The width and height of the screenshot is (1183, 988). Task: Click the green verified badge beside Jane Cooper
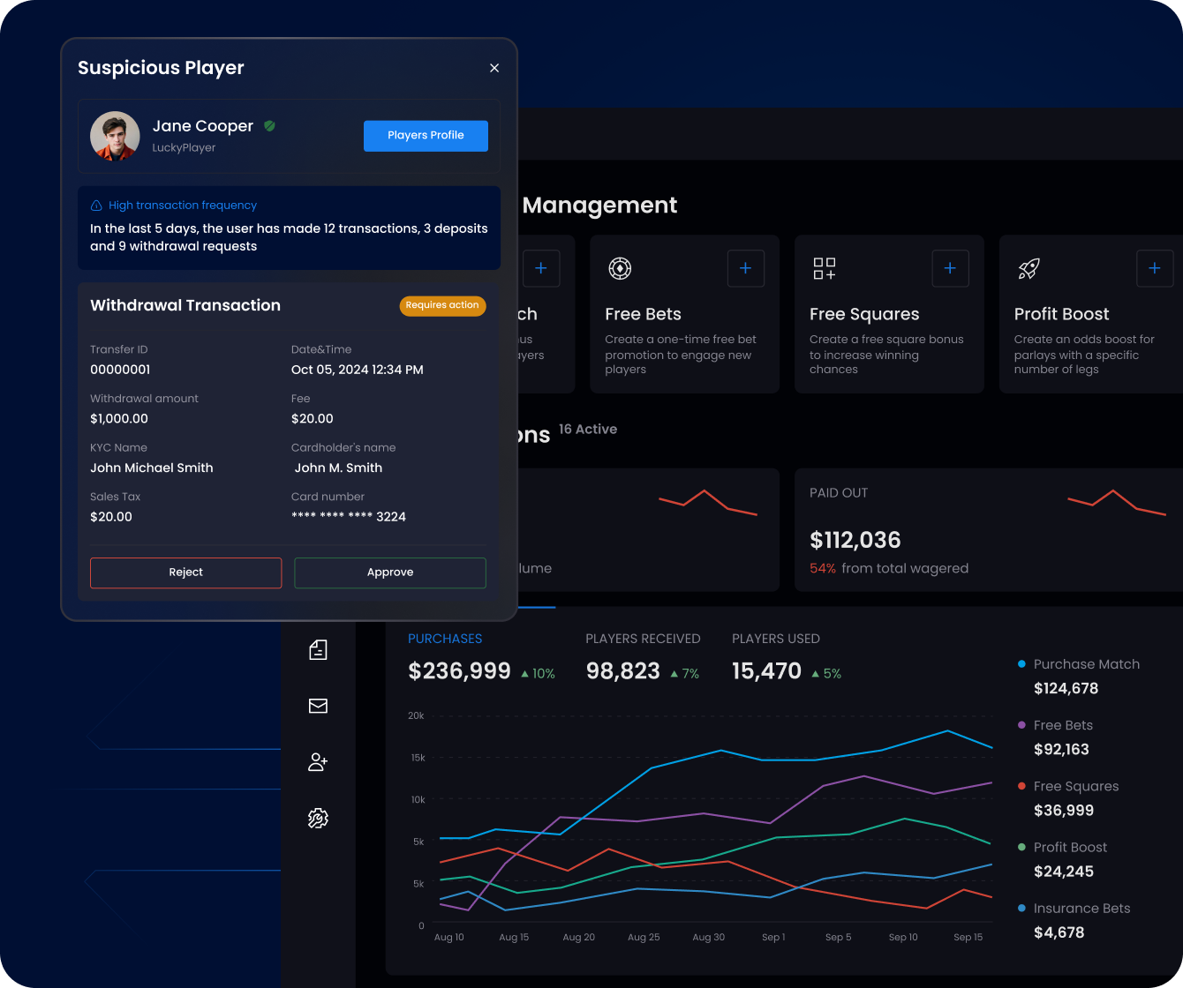269,126
